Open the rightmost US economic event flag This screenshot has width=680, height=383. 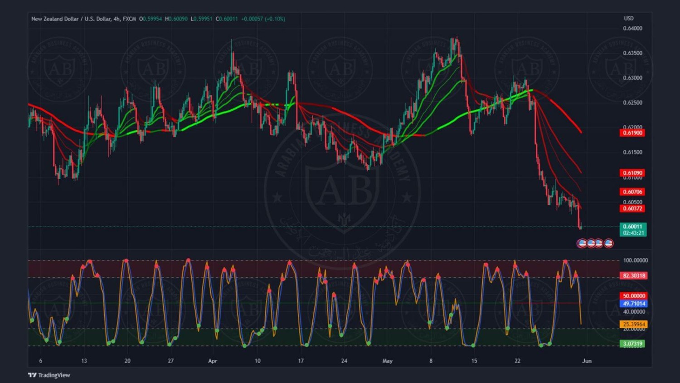[609, 243]
